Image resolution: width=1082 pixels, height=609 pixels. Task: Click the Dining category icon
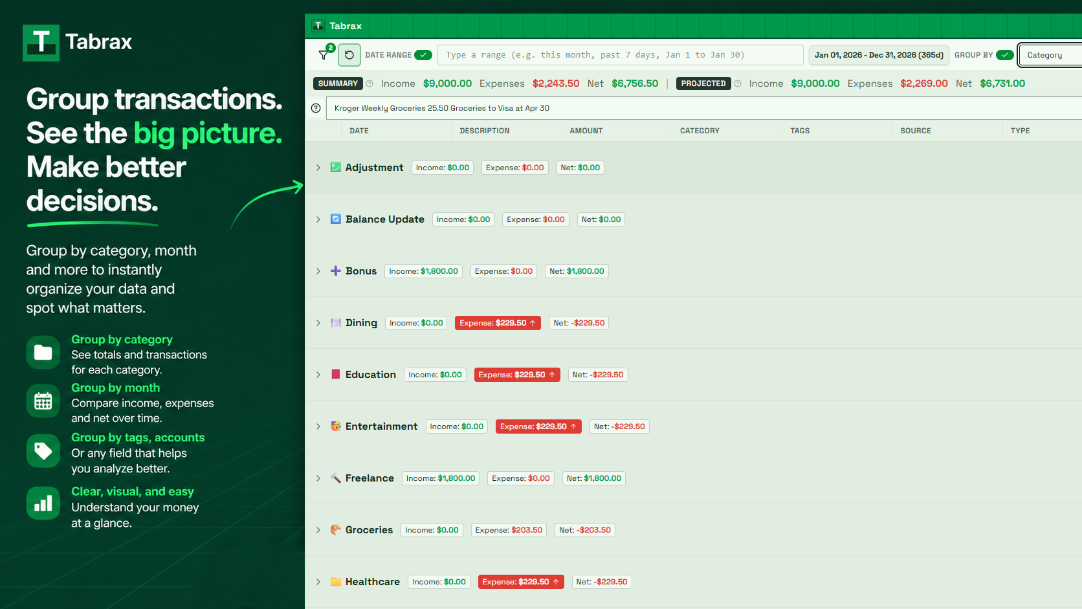pos(336,323)
